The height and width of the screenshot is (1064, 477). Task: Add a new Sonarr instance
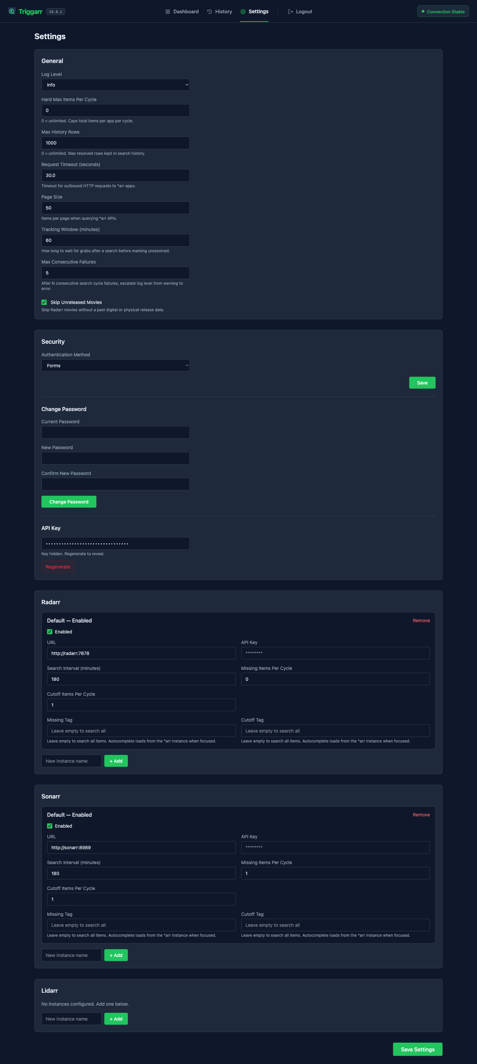(116, 955)
